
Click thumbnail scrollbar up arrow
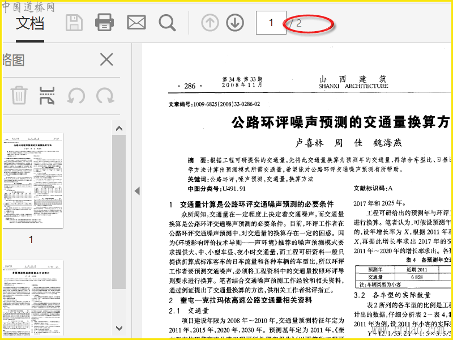pyautogui.click(x=119, y=129)
